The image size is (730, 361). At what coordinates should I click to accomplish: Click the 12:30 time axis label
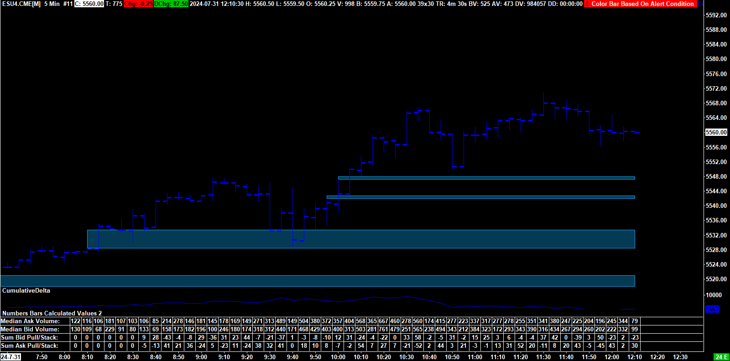pyautogui.click(x=680, y=357)
